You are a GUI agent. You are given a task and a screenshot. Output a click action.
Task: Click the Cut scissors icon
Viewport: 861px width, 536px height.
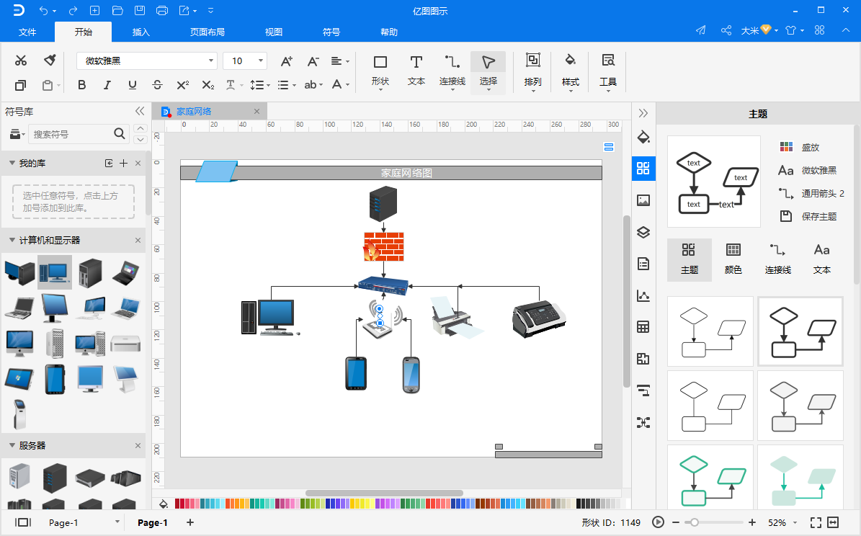tap(21, 61)
